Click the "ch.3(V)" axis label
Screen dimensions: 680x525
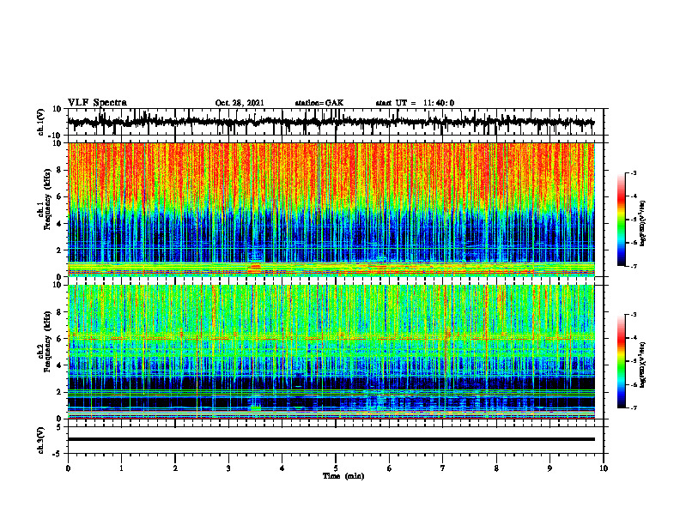pos(41,440)
